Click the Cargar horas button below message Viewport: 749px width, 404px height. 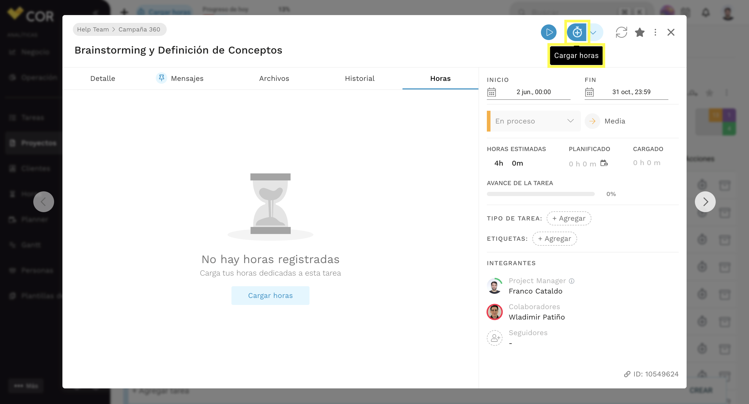pyautogui.click(x=270, y=295)
